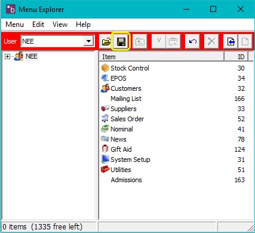Select the EPOS list row text

click(x=118, y=78)
